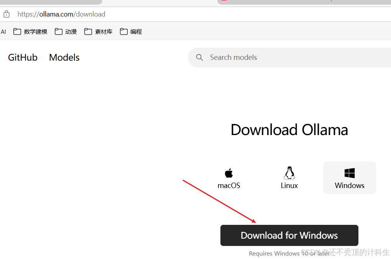
Task: Open the Models page link
Action: tap(64, 58)
